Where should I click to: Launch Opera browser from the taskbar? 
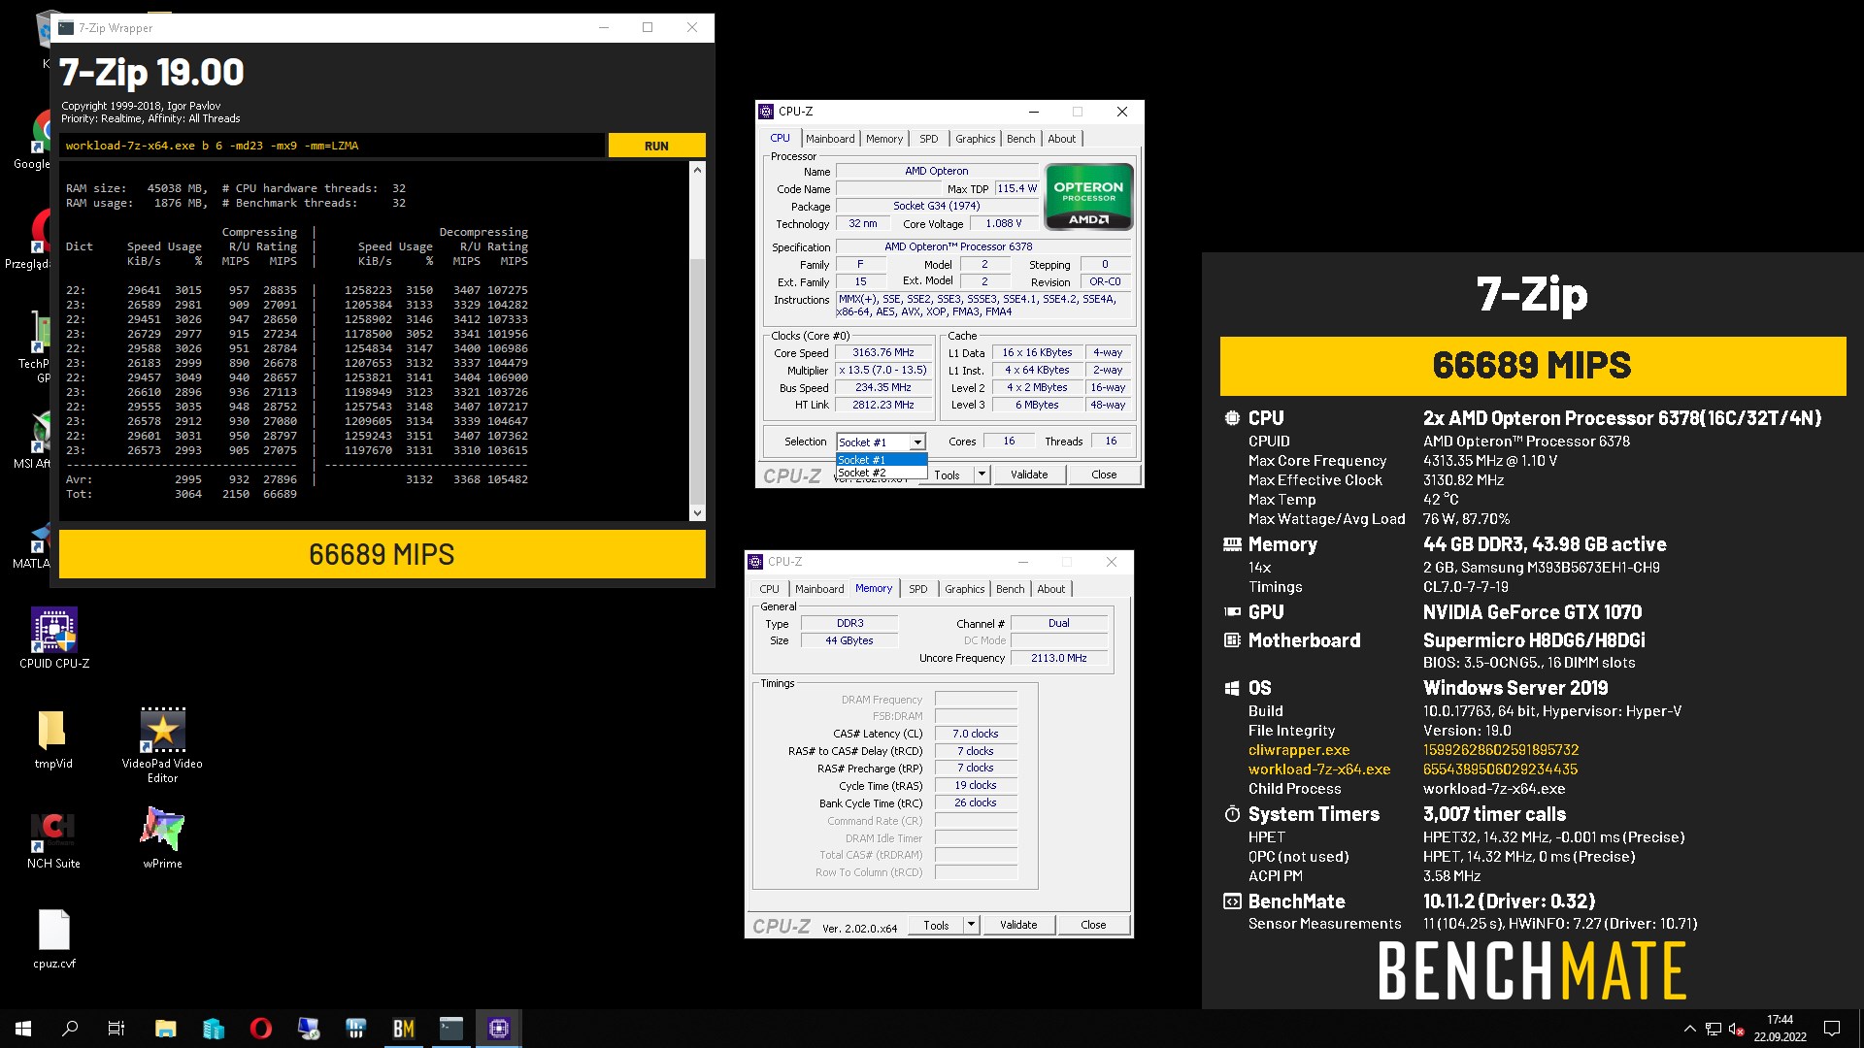pyautogui.click(x=260, y=1029)
